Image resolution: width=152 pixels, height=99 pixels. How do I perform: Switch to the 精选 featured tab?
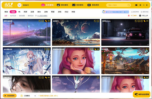(6, 12)
